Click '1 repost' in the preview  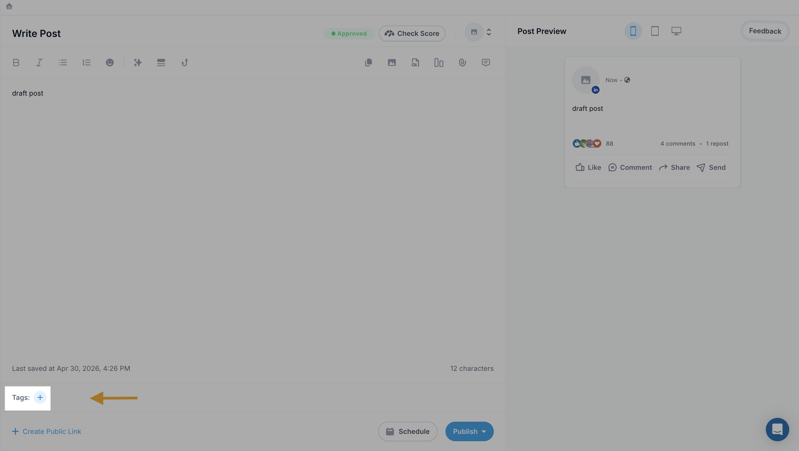coord(717,144)
